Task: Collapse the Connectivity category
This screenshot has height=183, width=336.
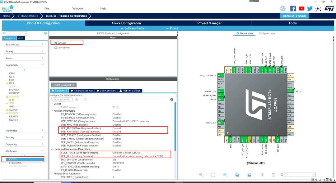Action: click(25, 65)
